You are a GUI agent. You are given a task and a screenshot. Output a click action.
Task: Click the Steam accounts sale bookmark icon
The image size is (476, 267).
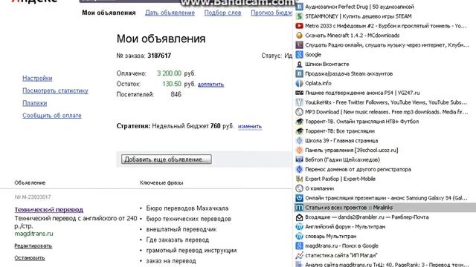point(299,74)
